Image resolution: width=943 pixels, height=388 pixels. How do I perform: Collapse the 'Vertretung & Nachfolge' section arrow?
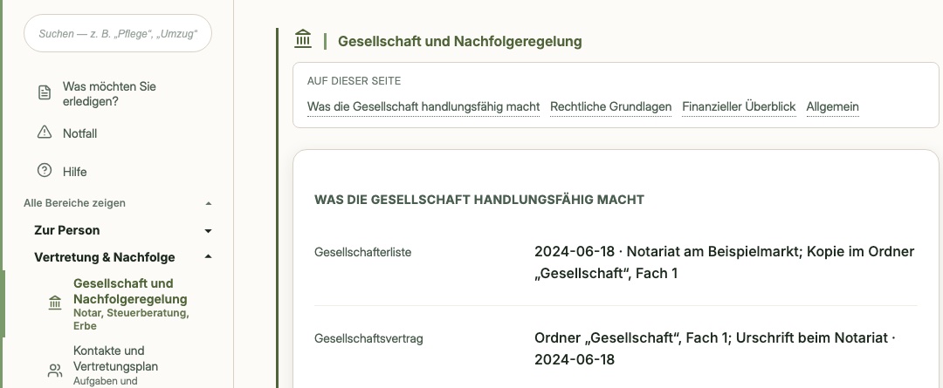pos(208,257)
